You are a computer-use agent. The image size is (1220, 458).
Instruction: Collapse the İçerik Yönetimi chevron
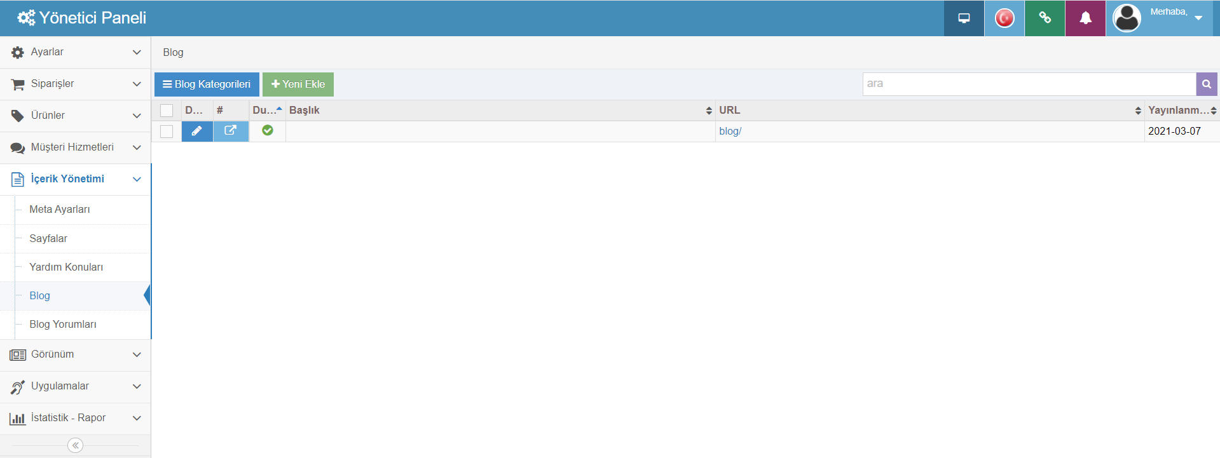137,179
